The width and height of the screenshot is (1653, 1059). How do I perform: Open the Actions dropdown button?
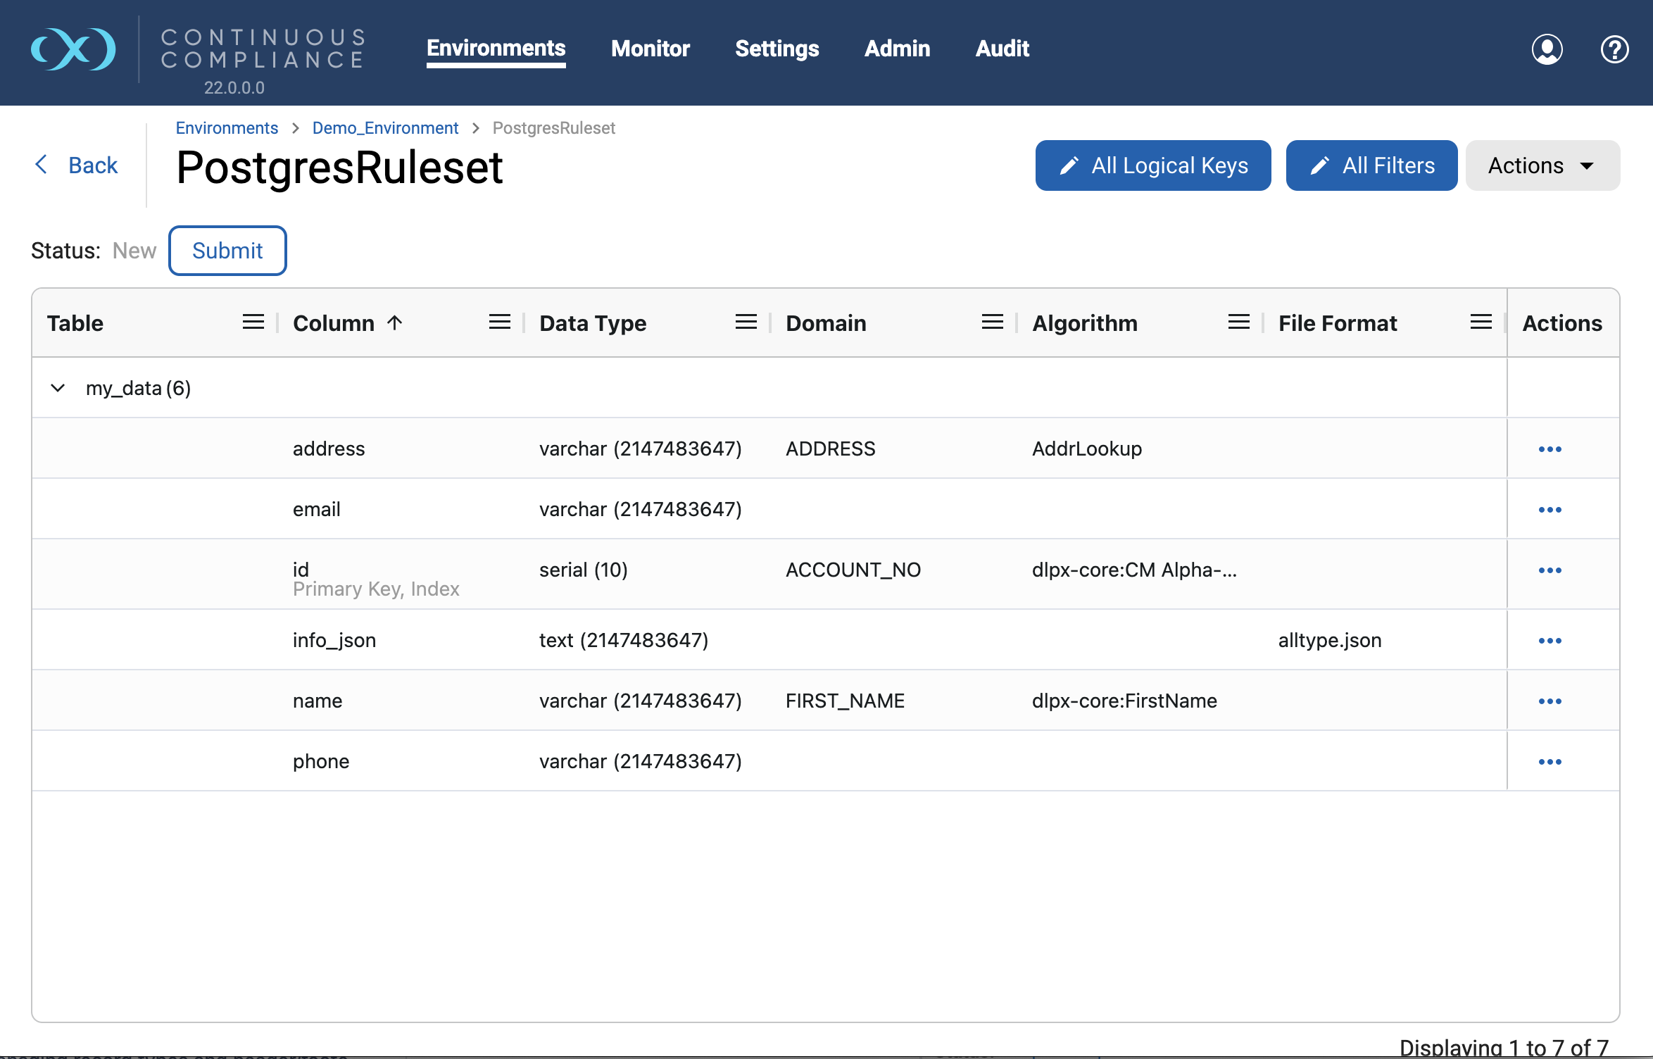tap(1542, 165)
